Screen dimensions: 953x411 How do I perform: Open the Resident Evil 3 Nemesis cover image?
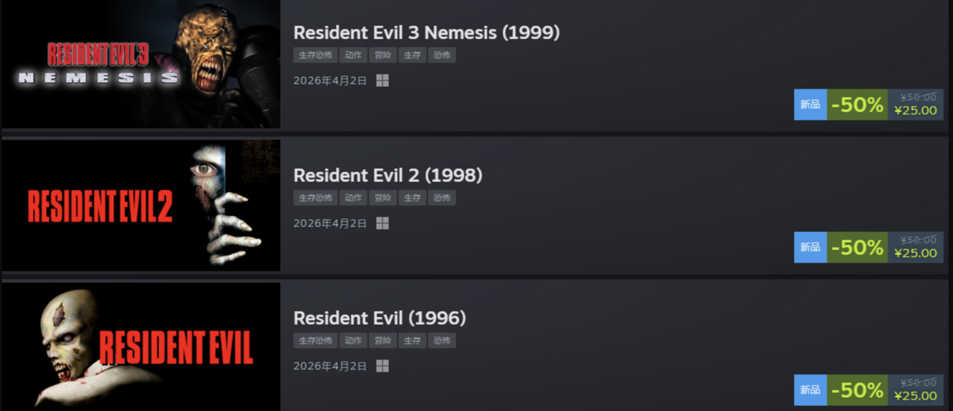(x=140, y=64)
